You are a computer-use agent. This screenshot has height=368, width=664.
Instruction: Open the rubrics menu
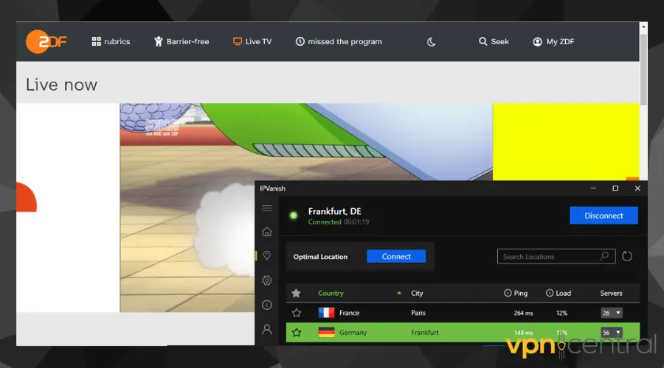coord(111,41)
